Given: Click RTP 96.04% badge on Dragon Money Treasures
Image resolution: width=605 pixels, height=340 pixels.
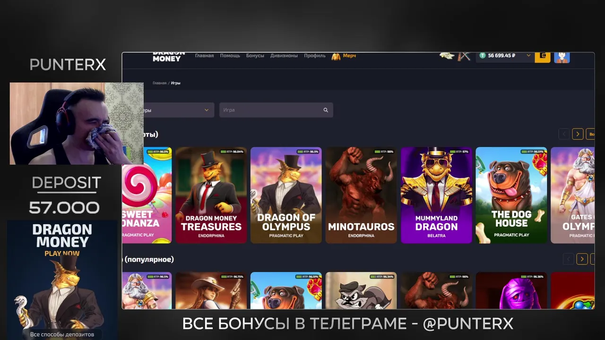Looking at the screenshot, I should coord(232,152).
